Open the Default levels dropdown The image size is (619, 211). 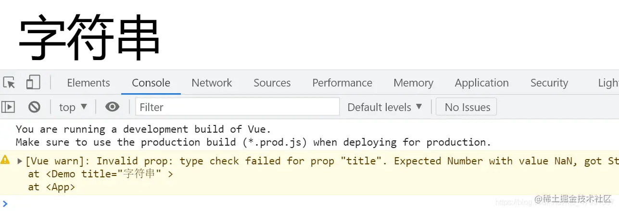[384, 107]
